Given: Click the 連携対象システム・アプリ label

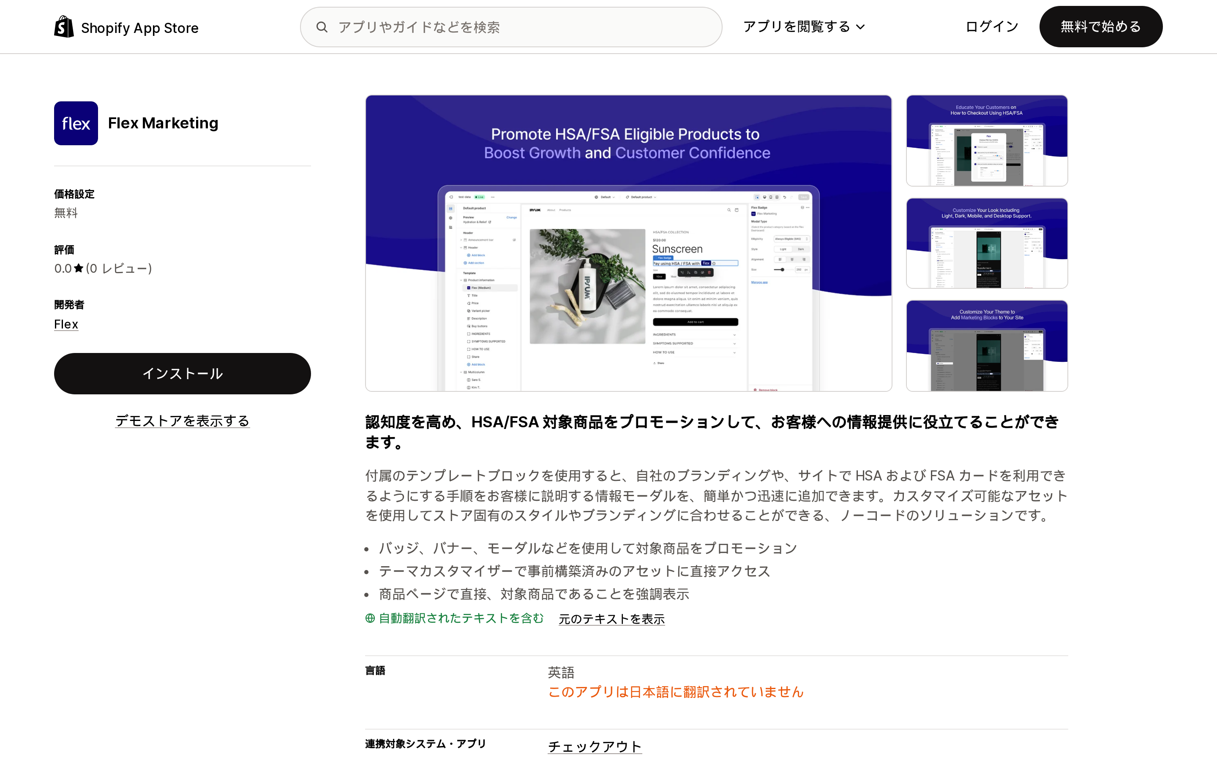Looking at the screenshot, I should tap(426, 744).
